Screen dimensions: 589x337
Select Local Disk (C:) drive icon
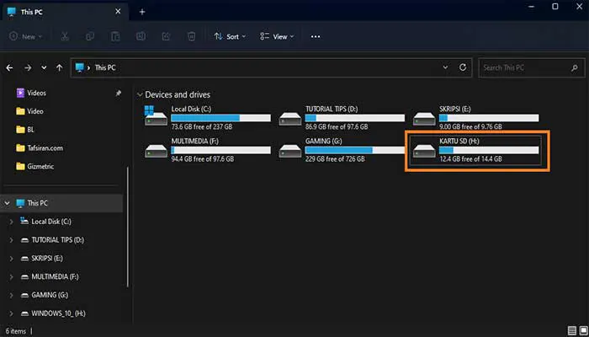click(x=156, y=115)
